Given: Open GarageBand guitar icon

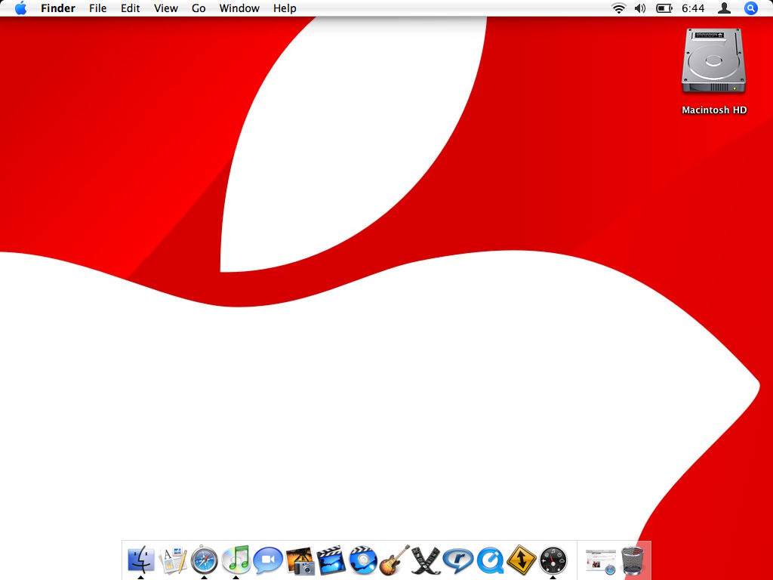Looking at the screenshot, I should point(394,560).
